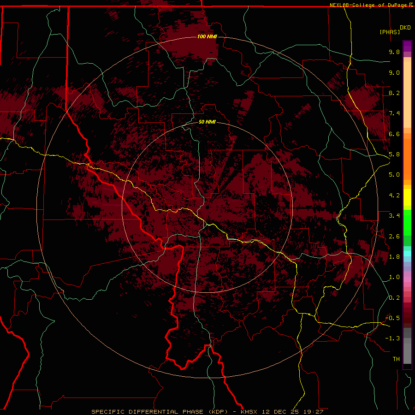Click the 1.8 legend value

394,257
